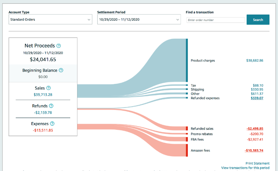Image resolution: width=278 pixels, height=171 pixels.
Task: Click the Product charges label
Action: point(203,61)
